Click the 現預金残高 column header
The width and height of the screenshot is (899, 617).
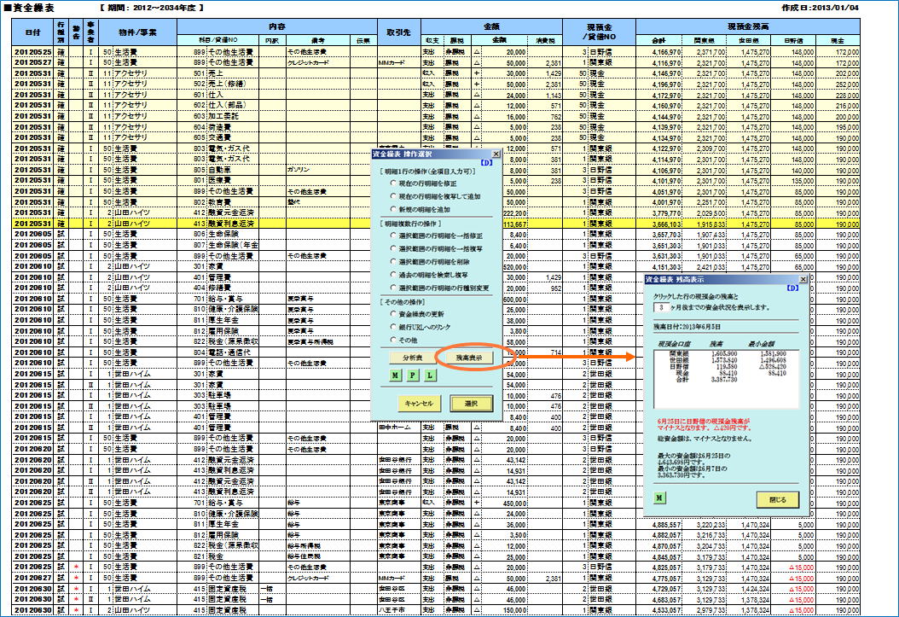[748, 26]
